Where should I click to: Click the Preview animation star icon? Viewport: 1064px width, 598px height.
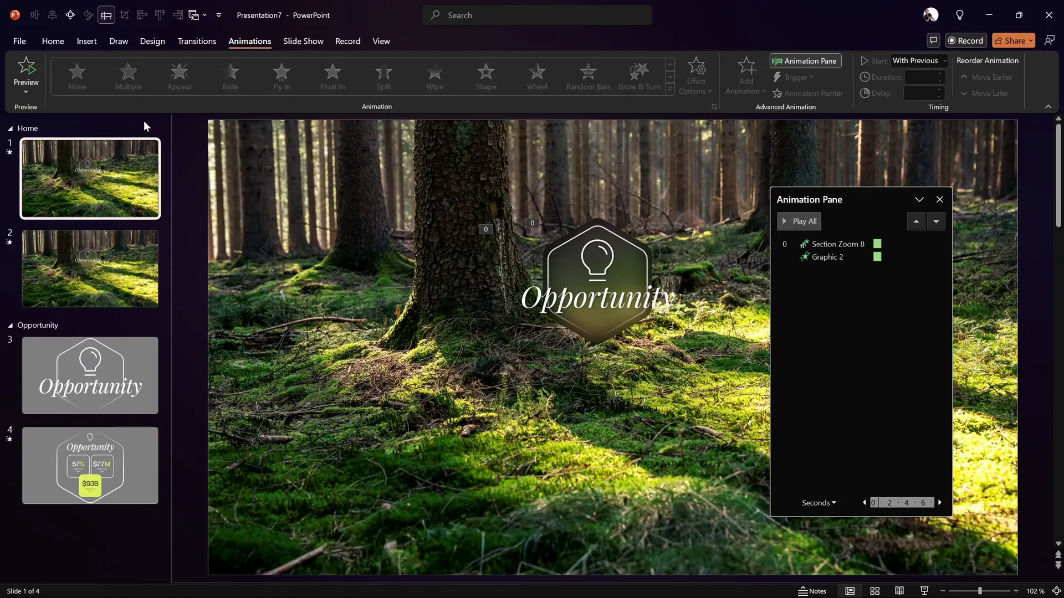point(26,66)
